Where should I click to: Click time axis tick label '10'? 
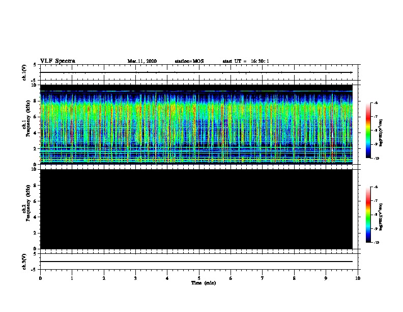358,278
